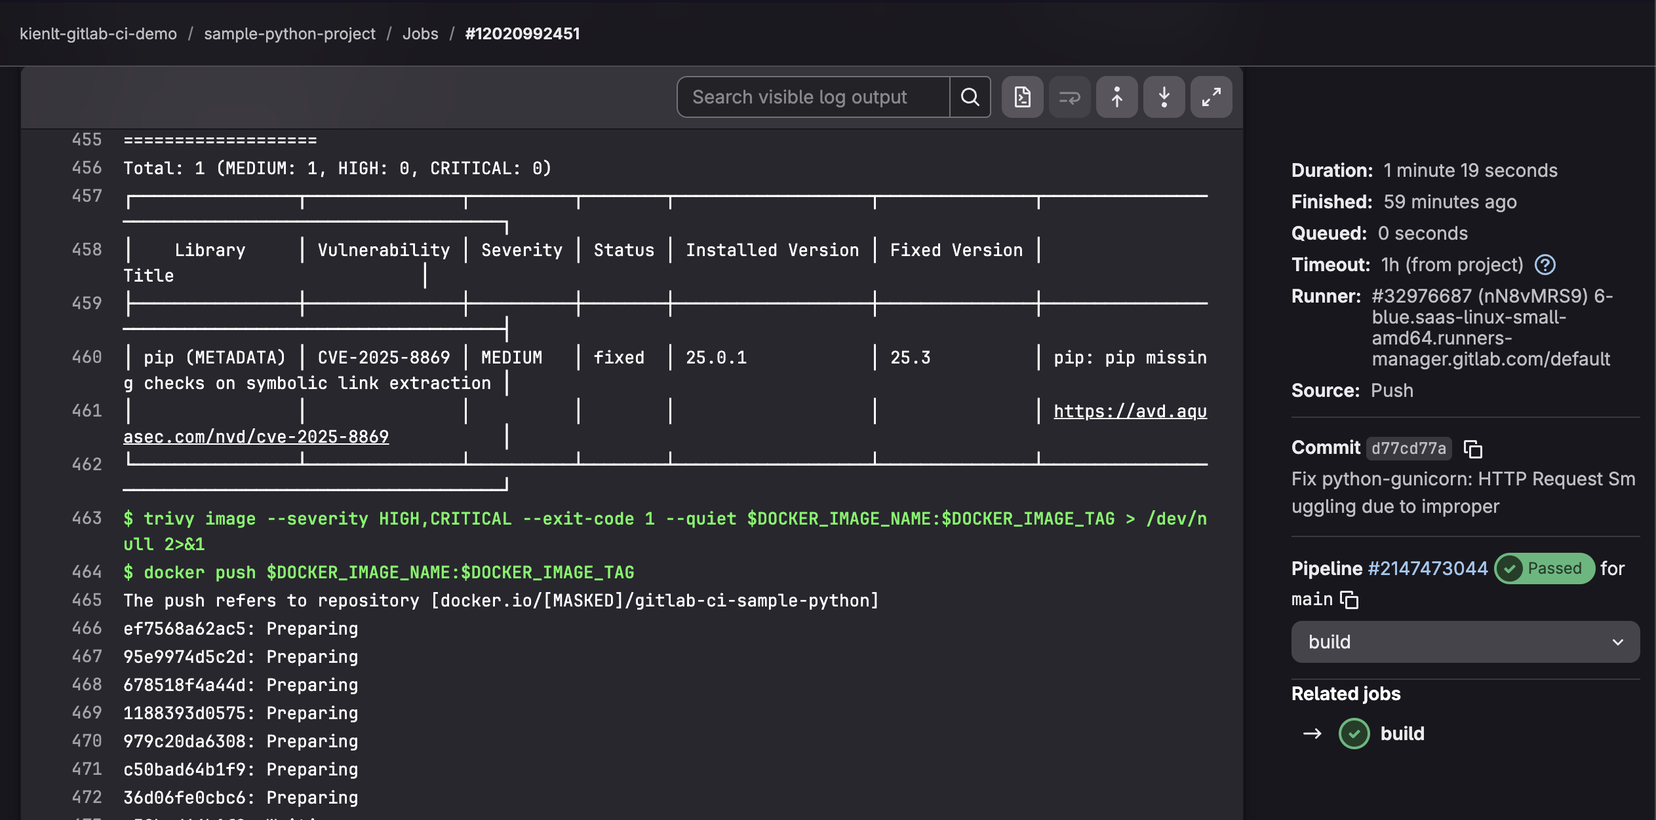Viewport: 1656px width, 820px height.
Task: Copy the main branch reference
Action: point(1349,599)
